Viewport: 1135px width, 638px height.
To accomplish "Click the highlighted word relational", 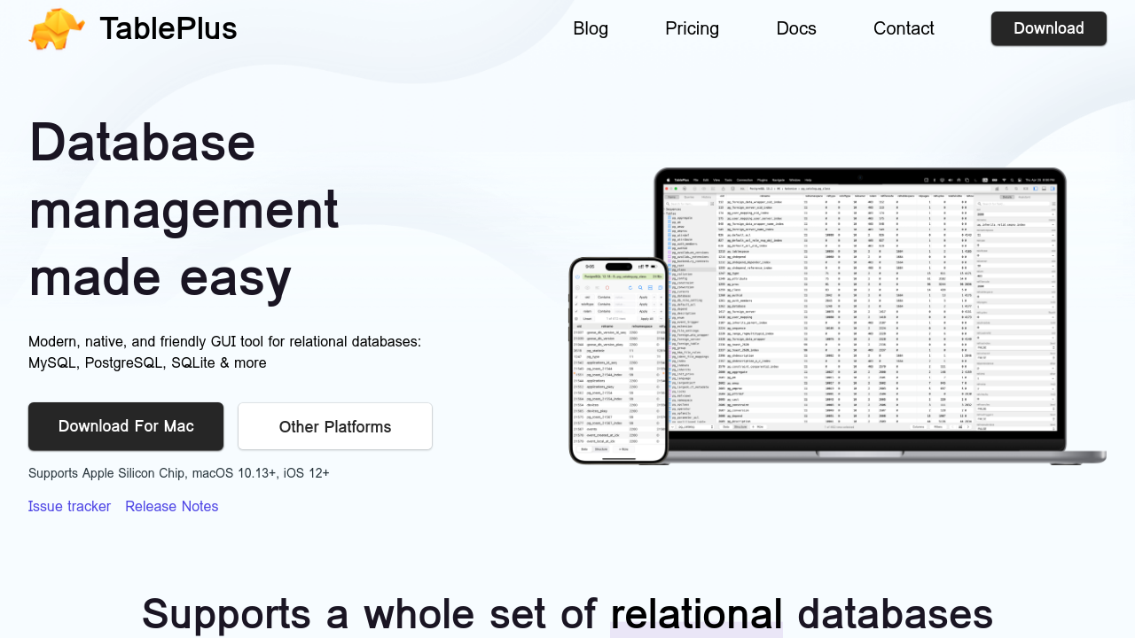I will click(696, 613).
